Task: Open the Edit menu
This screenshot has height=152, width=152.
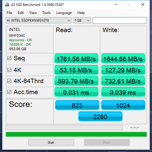Action: point(21,13)
